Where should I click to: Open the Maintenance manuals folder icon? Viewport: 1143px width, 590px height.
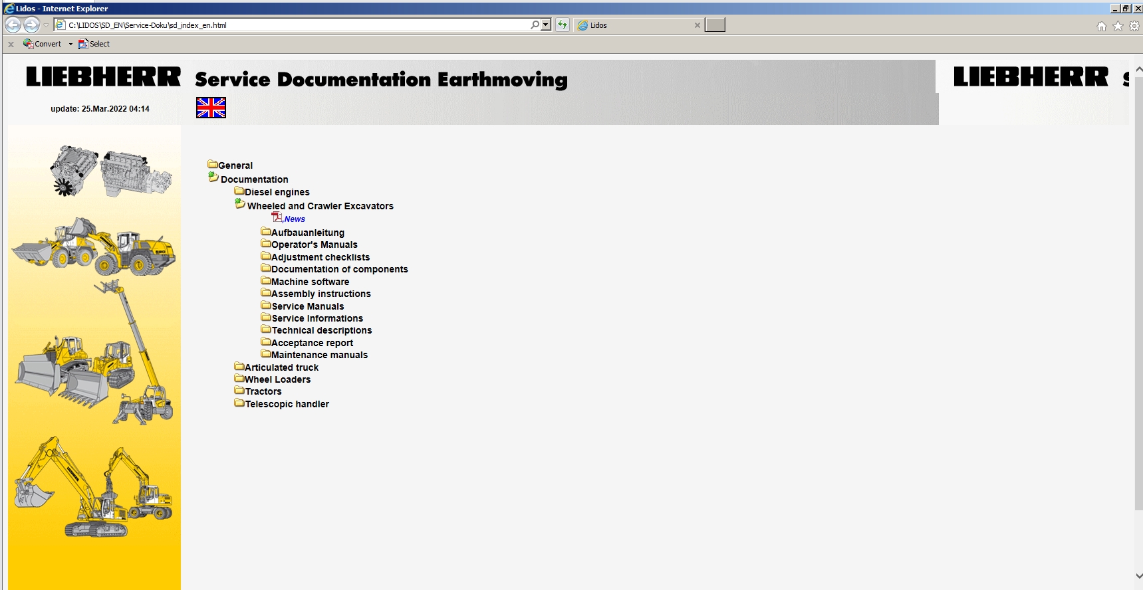(x=266, y=353)
